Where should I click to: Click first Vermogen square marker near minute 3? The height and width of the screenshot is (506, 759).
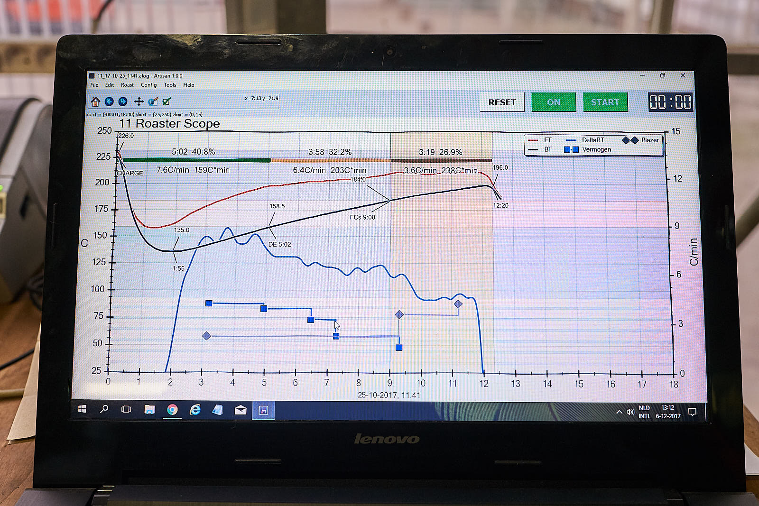209,303
